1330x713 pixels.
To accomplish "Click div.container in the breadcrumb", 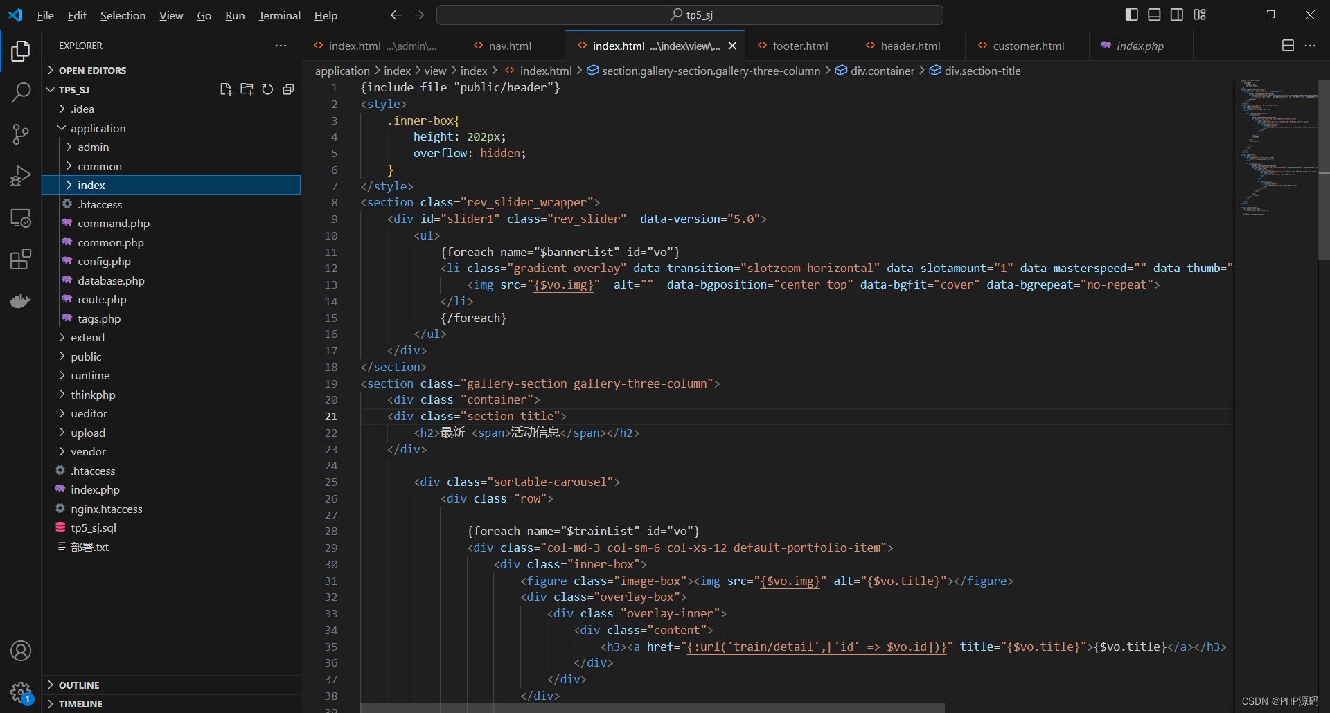I will (x=875, y=71).
